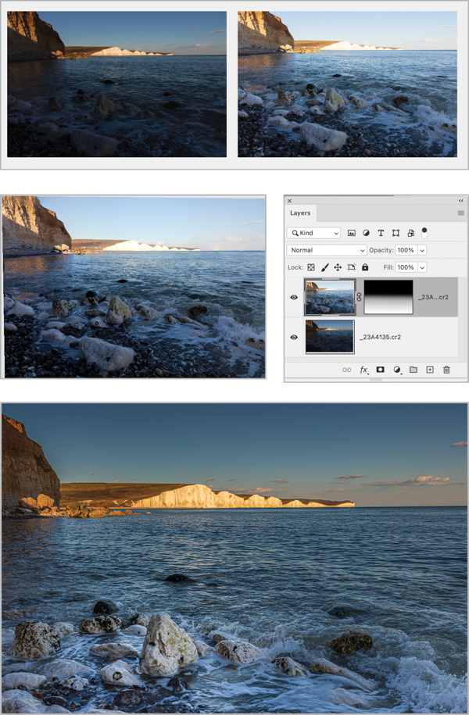Collapse the Layers panel with double chevrons
Screen dimensions: 469x715
click(x=460, y=201)
